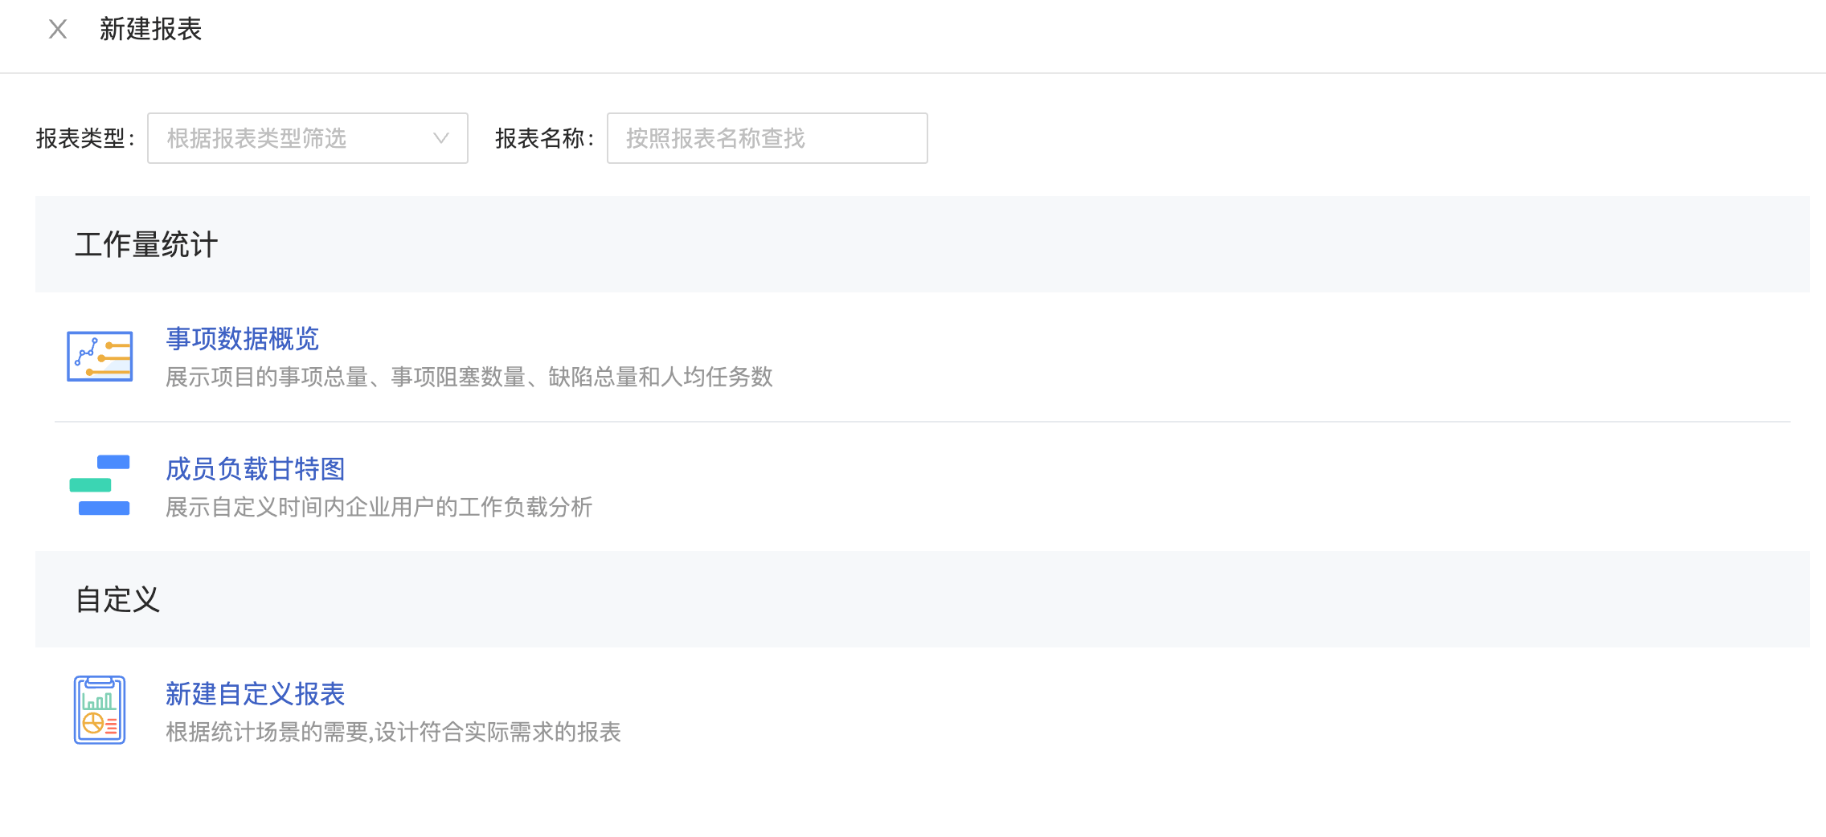This screenshot has height=837, width=1826.
Task: Click the chevron arrow in 报表类型 selector
Action: coord(440,138)
